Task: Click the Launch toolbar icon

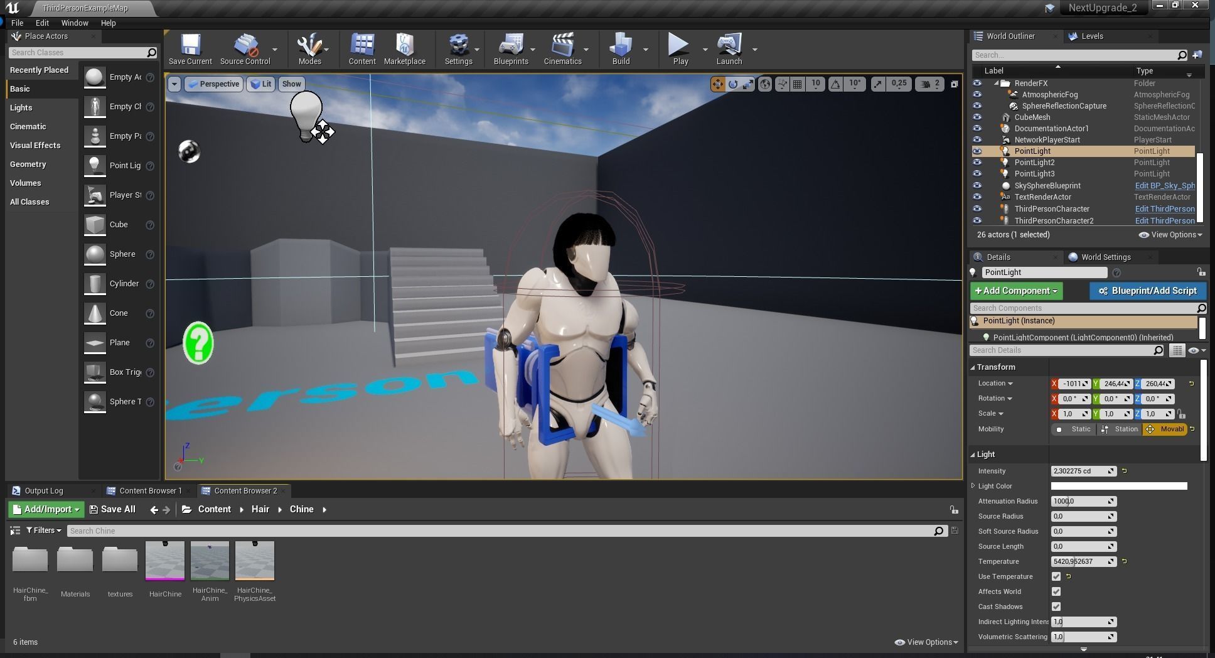Action: (x=729, y=50)
